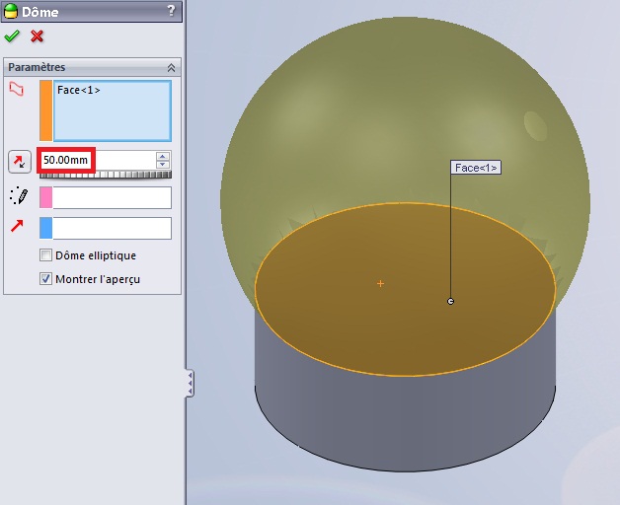
Task: Confirm the dome with the green checkmark
Action: point(12,36)
